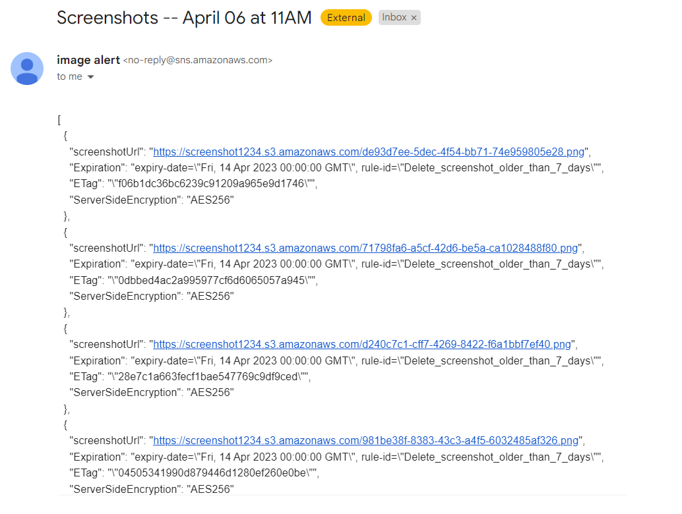
Task: Click the gray Inbox label text
Action: [x=394, y=17]
